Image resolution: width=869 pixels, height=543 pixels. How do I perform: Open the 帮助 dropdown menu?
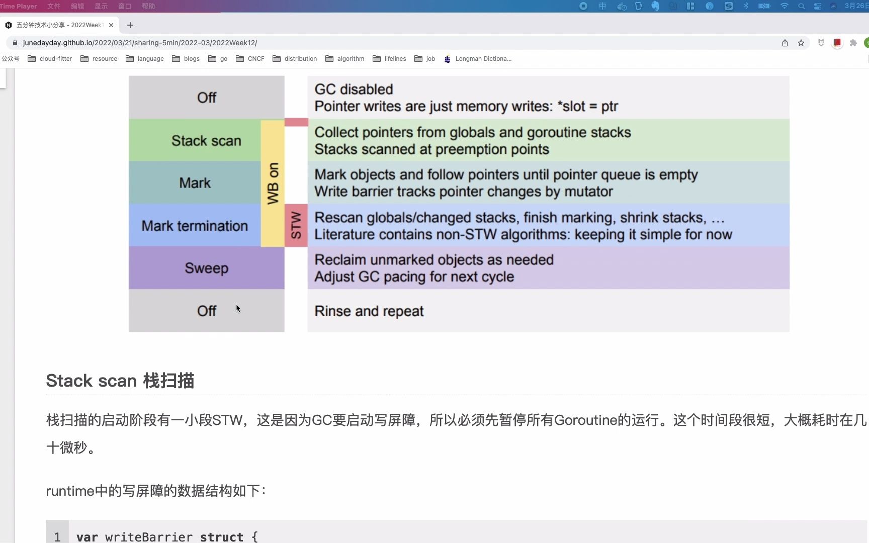click(x=147, y=6)
